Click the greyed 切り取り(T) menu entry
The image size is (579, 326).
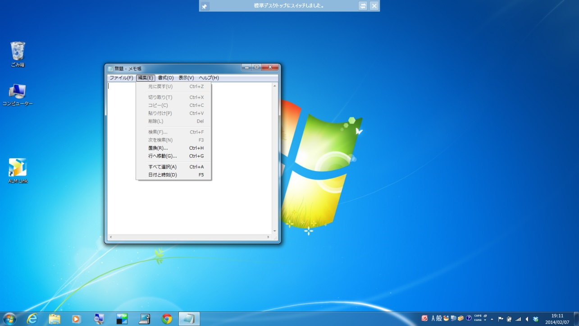click(x=174, y=97)
